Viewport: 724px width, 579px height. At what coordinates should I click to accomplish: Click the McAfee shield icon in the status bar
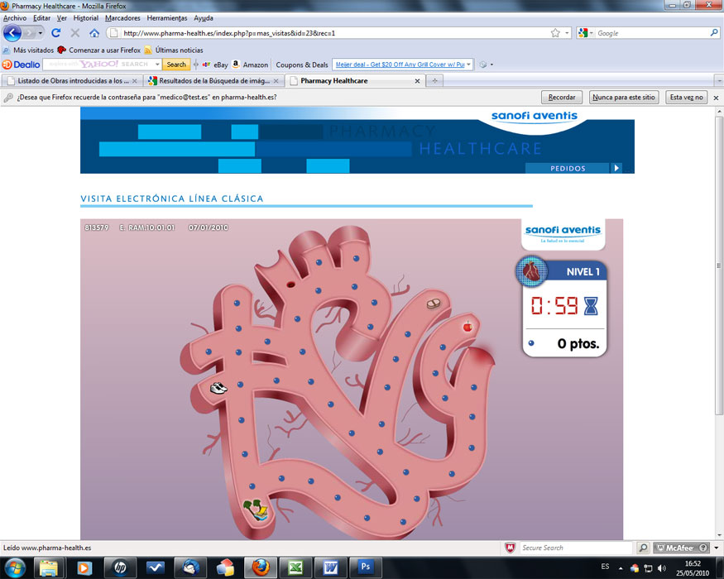pos(510,548)
